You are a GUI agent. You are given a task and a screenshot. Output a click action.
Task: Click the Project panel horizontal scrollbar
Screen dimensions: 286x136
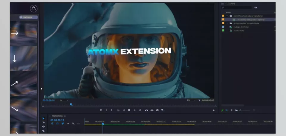pyautogui.click(x=233, y=105)
